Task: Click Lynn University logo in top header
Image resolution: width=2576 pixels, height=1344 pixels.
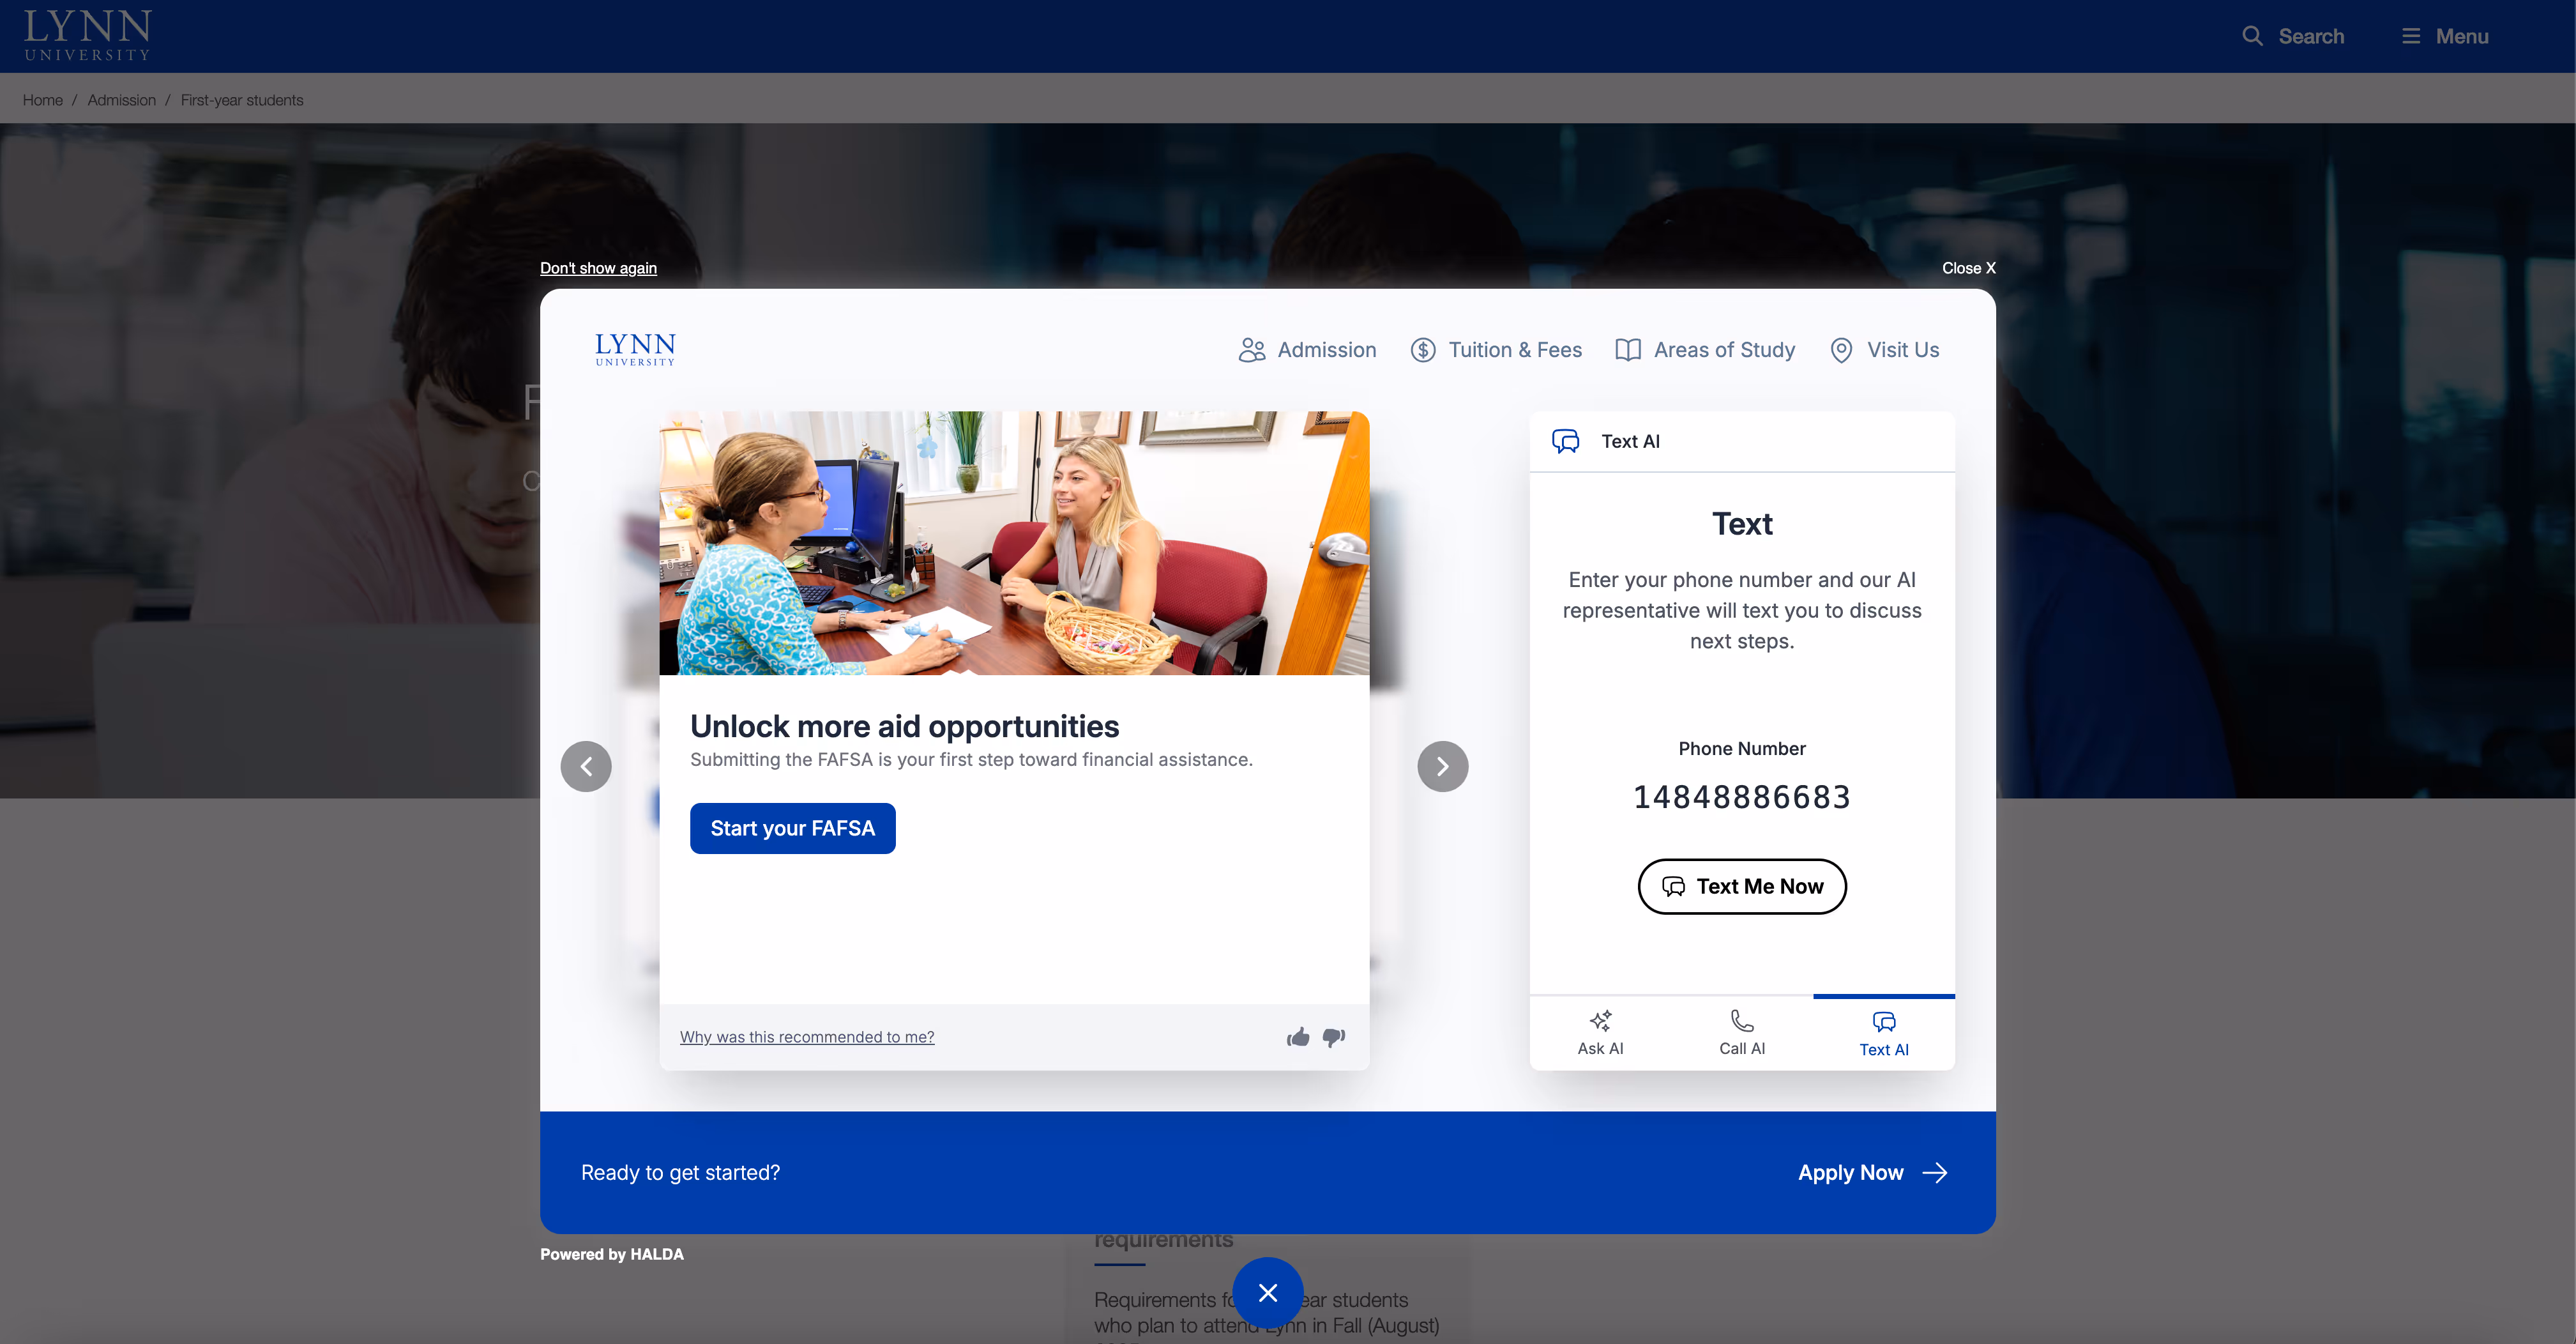Action: click(x=87, y=36)
